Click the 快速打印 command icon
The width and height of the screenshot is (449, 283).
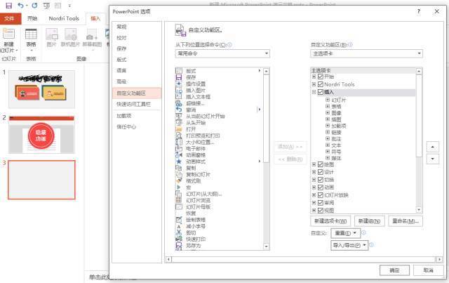click(179, 239)
